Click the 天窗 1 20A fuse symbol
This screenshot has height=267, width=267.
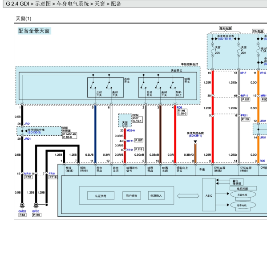[x=213, y=50]
